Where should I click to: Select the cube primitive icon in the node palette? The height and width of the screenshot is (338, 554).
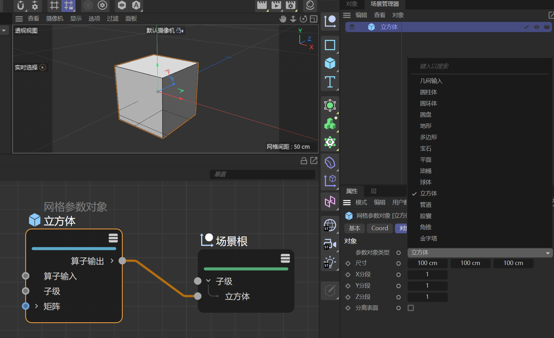click(330, 63)
